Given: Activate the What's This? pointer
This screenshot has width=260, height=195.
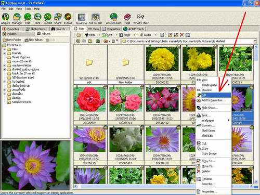Looking at the screenshot, I should (x=141, y=19).
